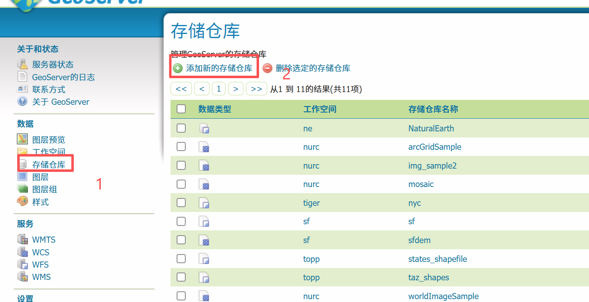Click the raster type icon for mosaic
Image resolution: width=589 pixels, height=302 pixels.
[204, 184]
